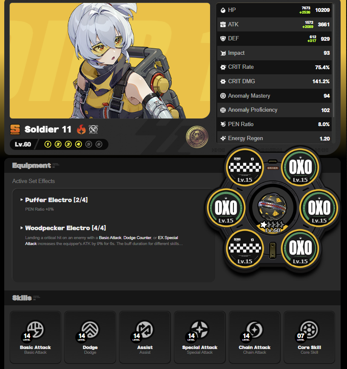Expand the Woodpecker Electro [4/4] set effect
The width and height of the screenshot is (347, 369).
[x=65, y=228]
